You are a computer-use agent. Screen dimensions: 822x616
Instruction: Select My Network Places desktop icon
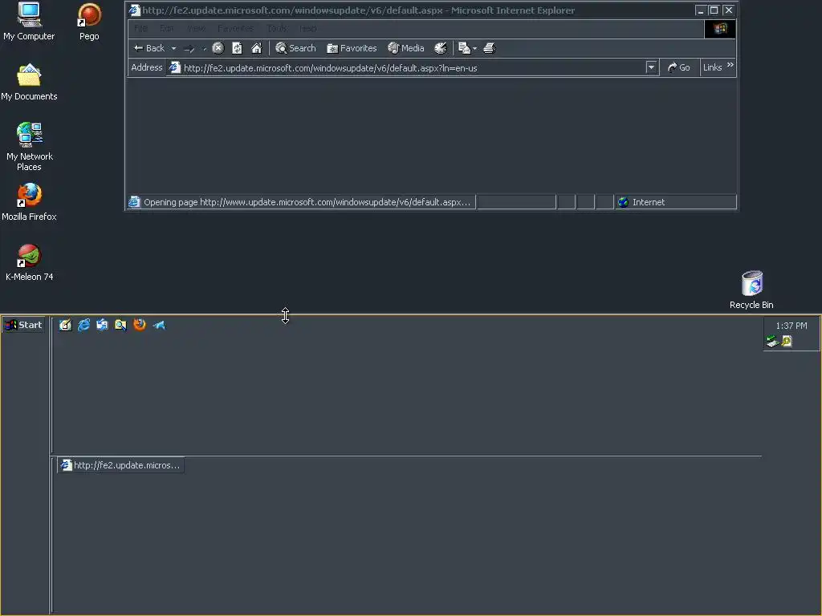coord(29,147)
